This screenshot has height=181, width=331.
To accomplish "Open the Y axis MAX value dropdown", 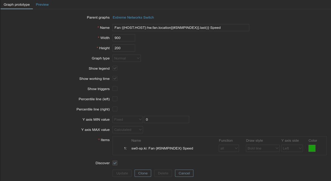I will (x=128, y=130).
